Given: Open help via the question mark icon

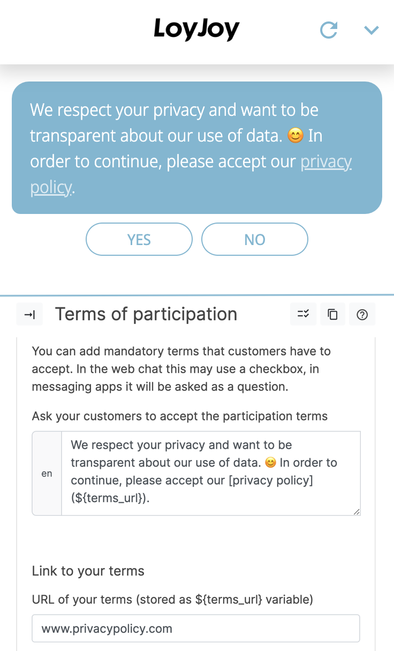Looking at the screenshot, I should pyautogui.click(x=362, y=314).
